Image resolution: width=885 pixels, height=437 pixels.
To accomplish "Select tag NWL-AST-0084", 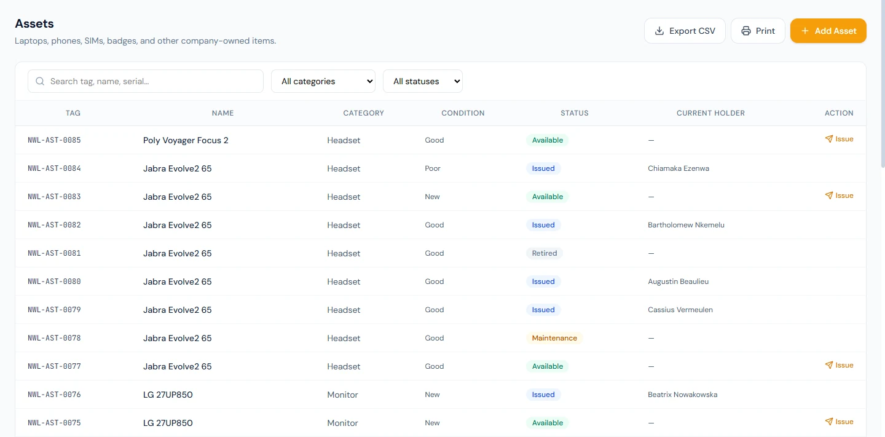I will tap(54, 168).
